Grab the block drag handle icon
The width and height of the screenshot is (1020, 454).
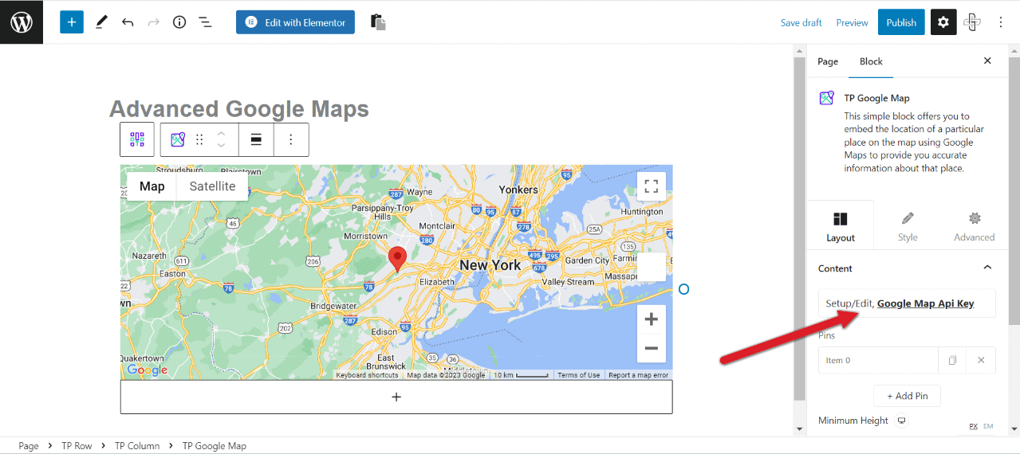click(200, 139)
